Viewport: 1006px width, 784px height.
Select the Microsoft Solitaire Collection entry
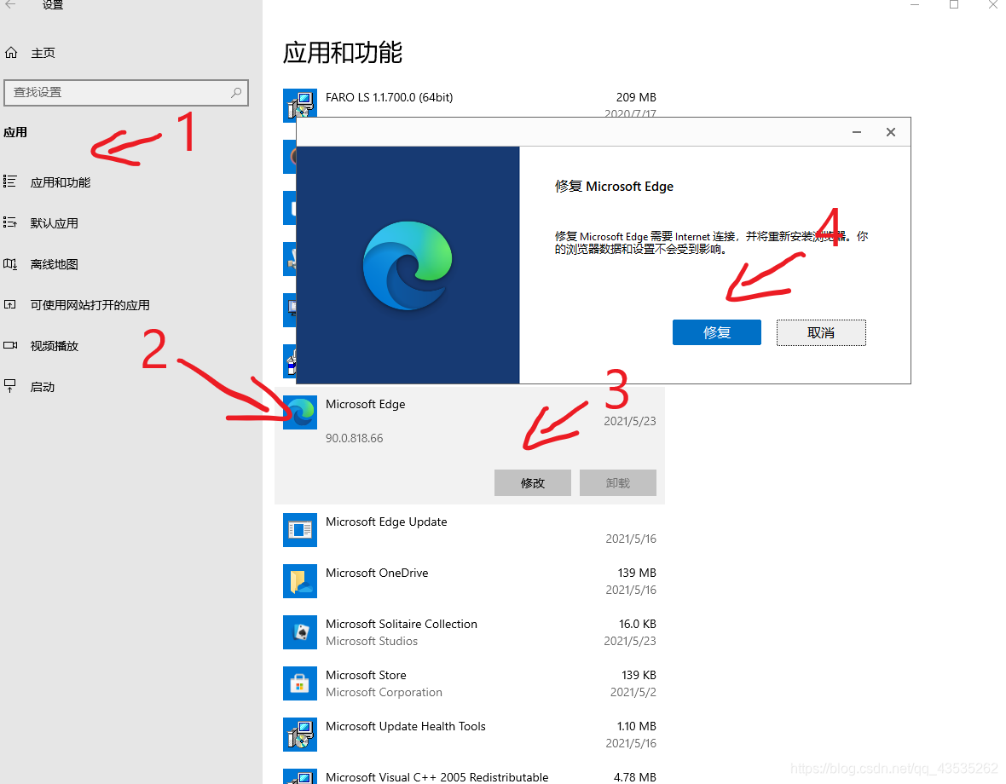tap(470, 632)
